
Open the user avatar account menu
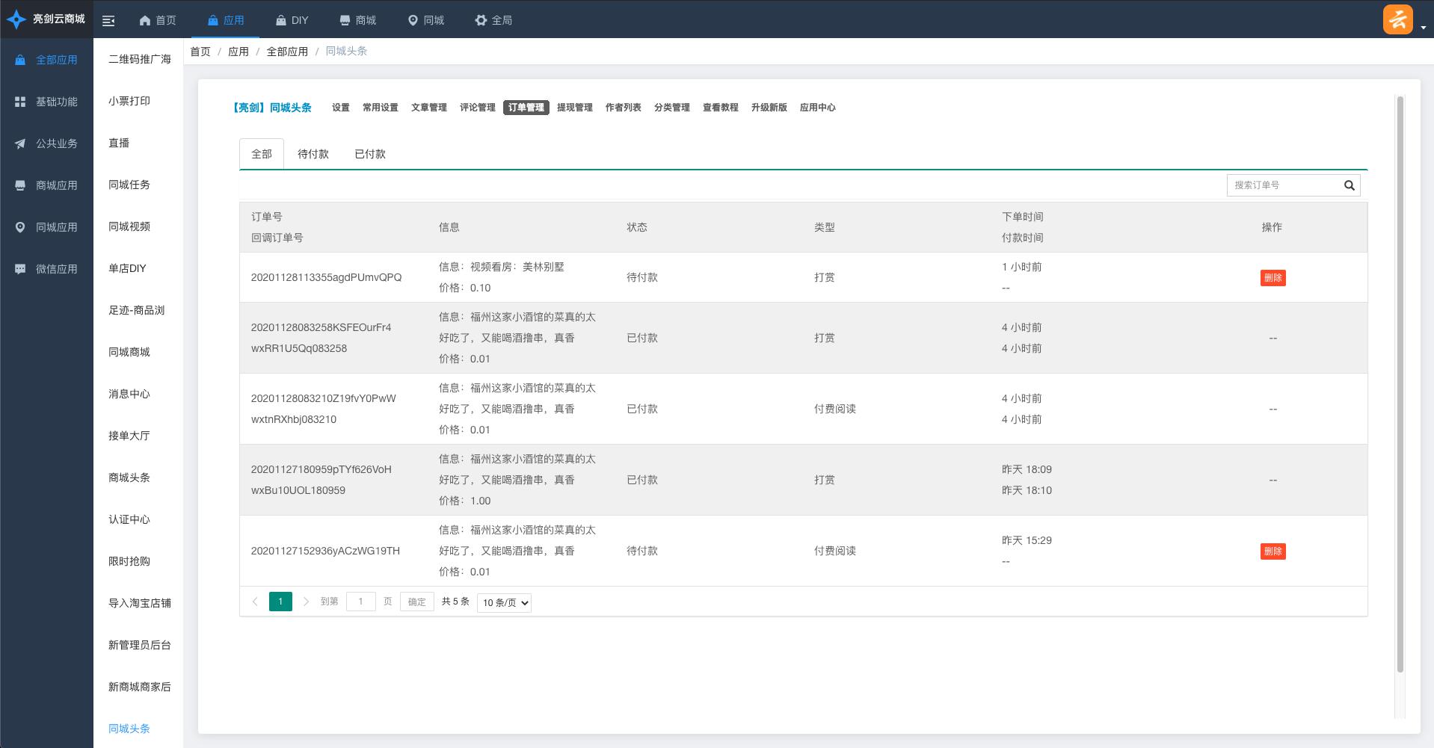(1397, 20)
